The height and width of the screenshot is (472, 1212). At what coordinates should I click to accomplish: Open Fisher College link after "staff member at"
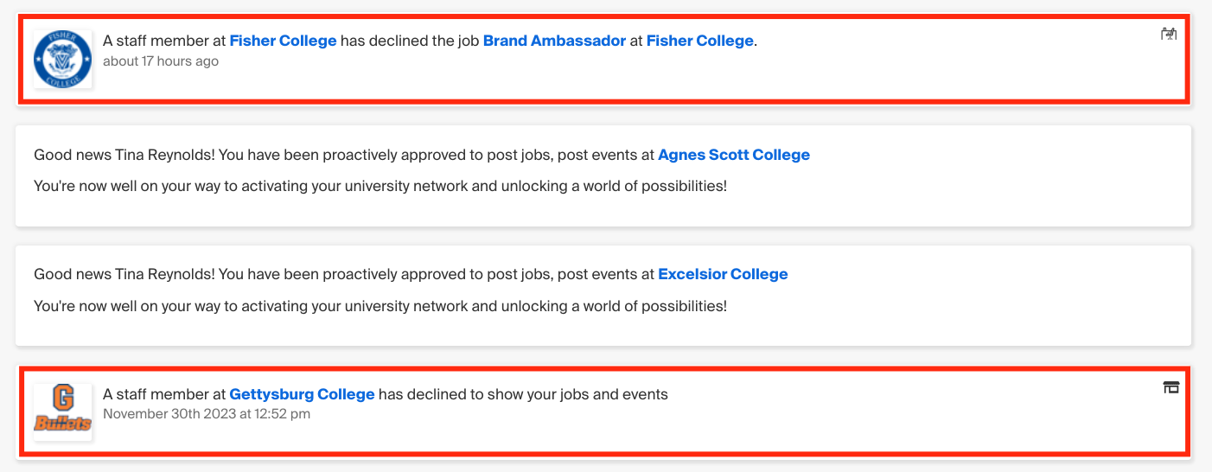pyautogui.click(x=283, y=41)
